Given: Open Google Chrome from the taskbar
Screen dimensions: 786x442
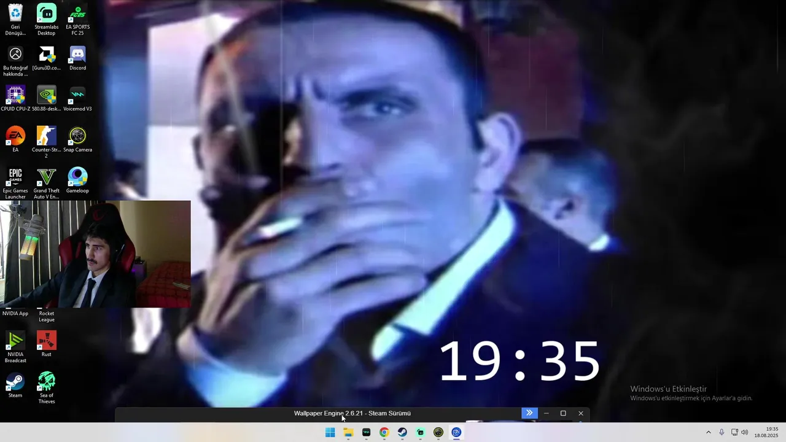Looking at the screenshot, I should coord(384,432).
